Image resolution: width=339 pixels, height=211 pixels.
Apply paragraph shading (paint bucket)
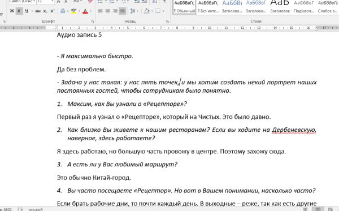(x=147, y=11)
